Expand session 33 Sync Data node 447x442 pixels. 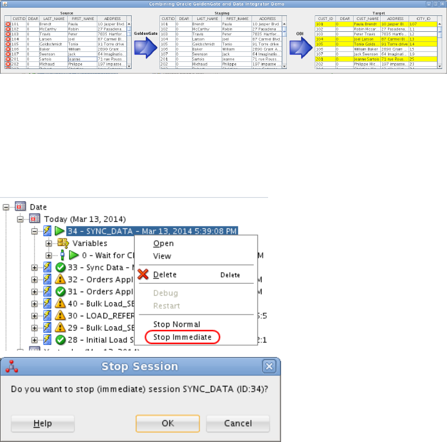pyautogui.click(x=34, y=267)
